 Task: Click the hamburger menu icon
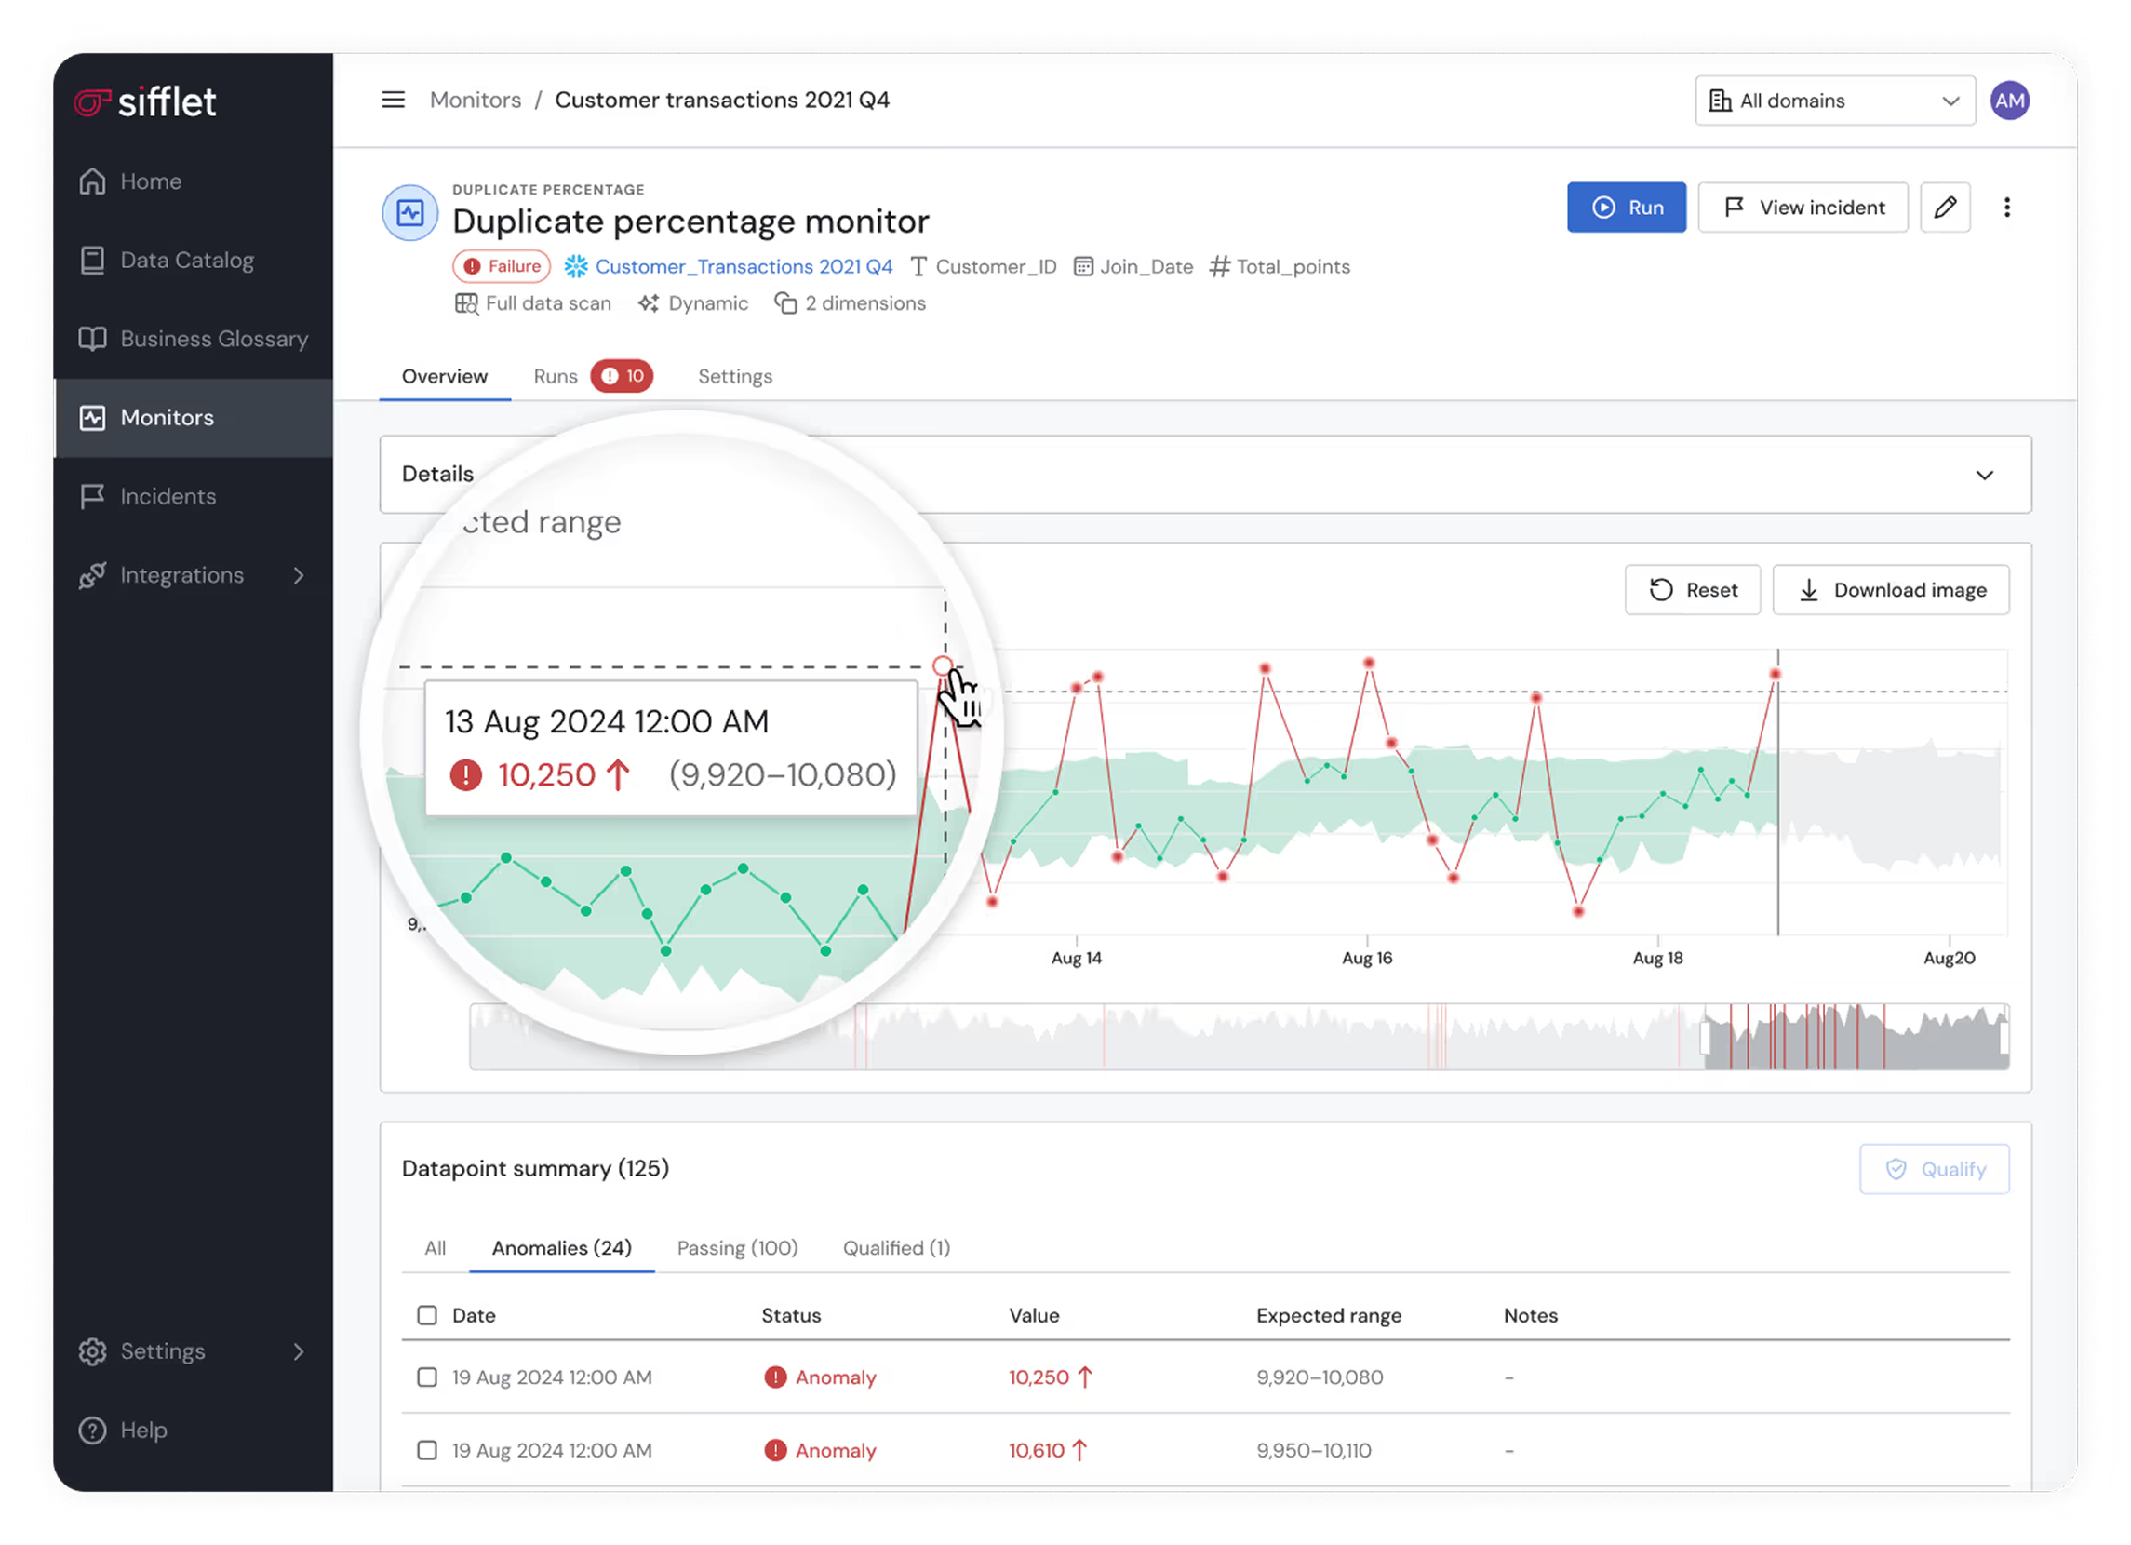click(393, 100)
